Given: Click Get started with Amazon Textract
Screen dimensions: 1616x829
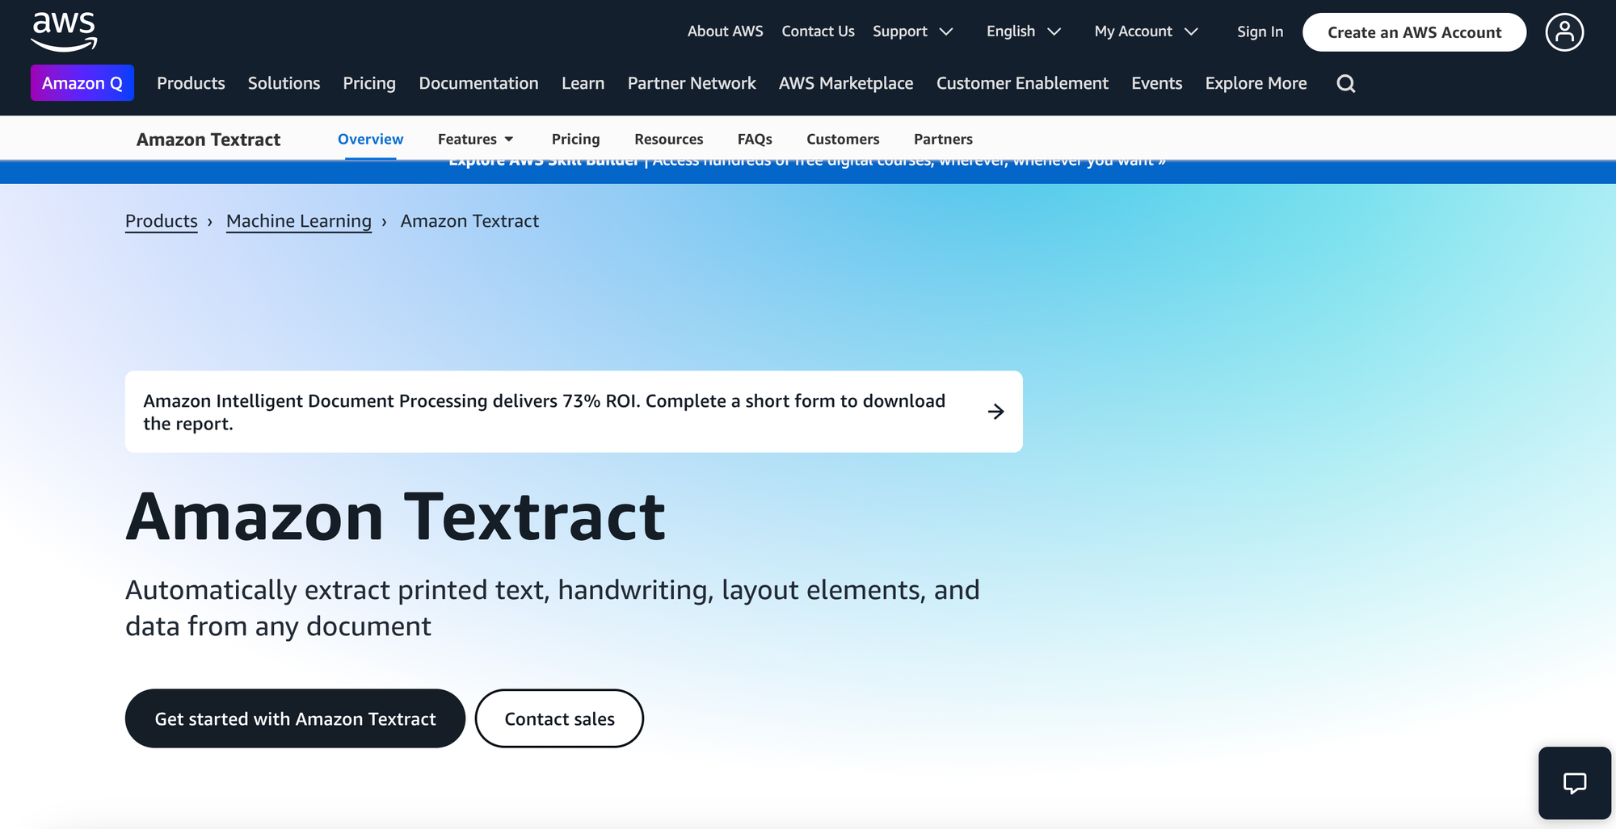Looking at the screenshot, I should click(295, 718).
